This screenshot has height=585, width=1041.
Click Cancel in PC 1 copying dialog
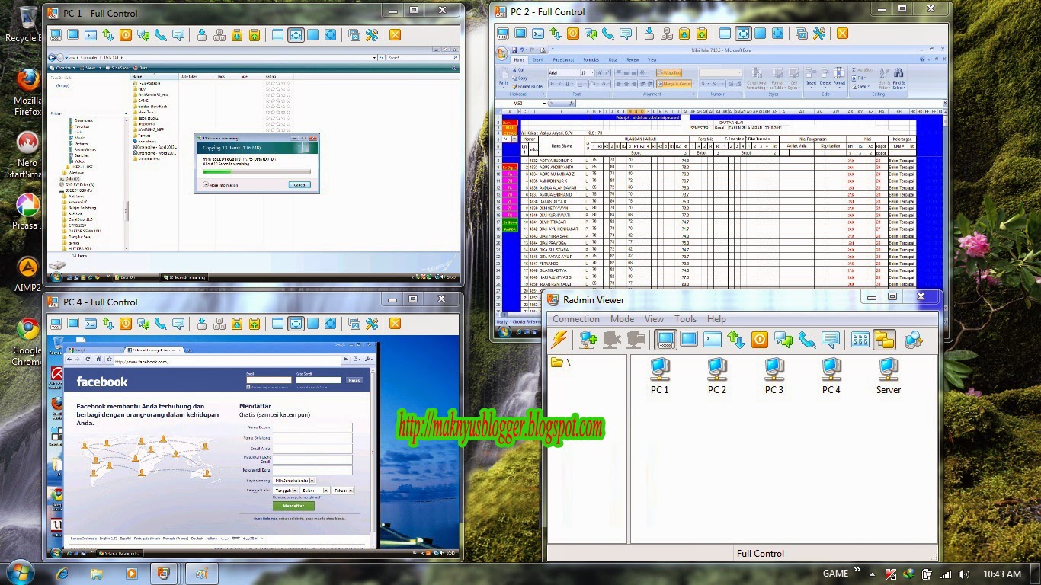(x=299, y=184)
